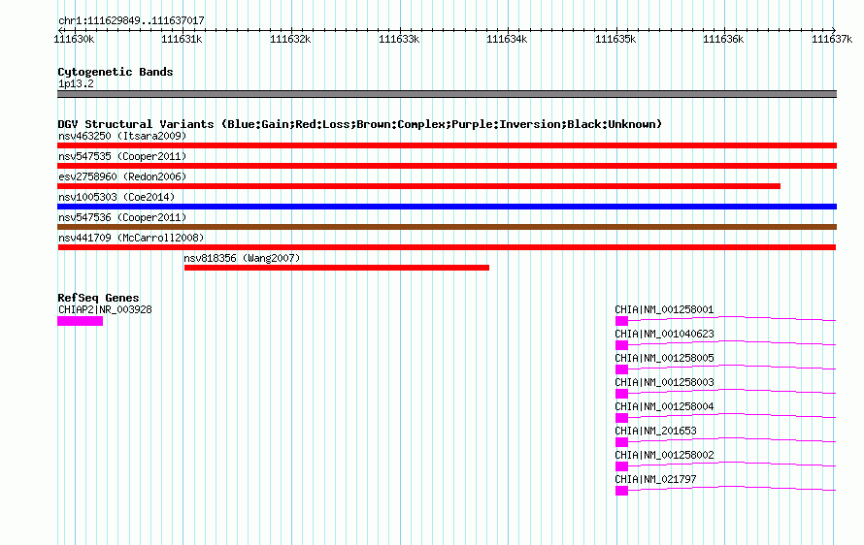Select the CHIA|NM_021797 exon block

tap(621, 491)
